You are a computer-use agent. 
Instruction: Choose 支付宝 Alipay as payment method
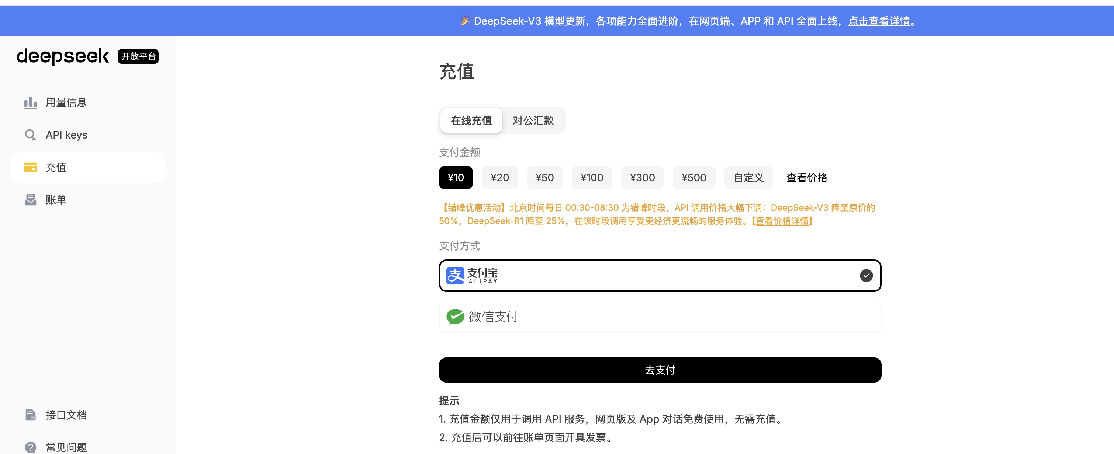click(660, 276)
